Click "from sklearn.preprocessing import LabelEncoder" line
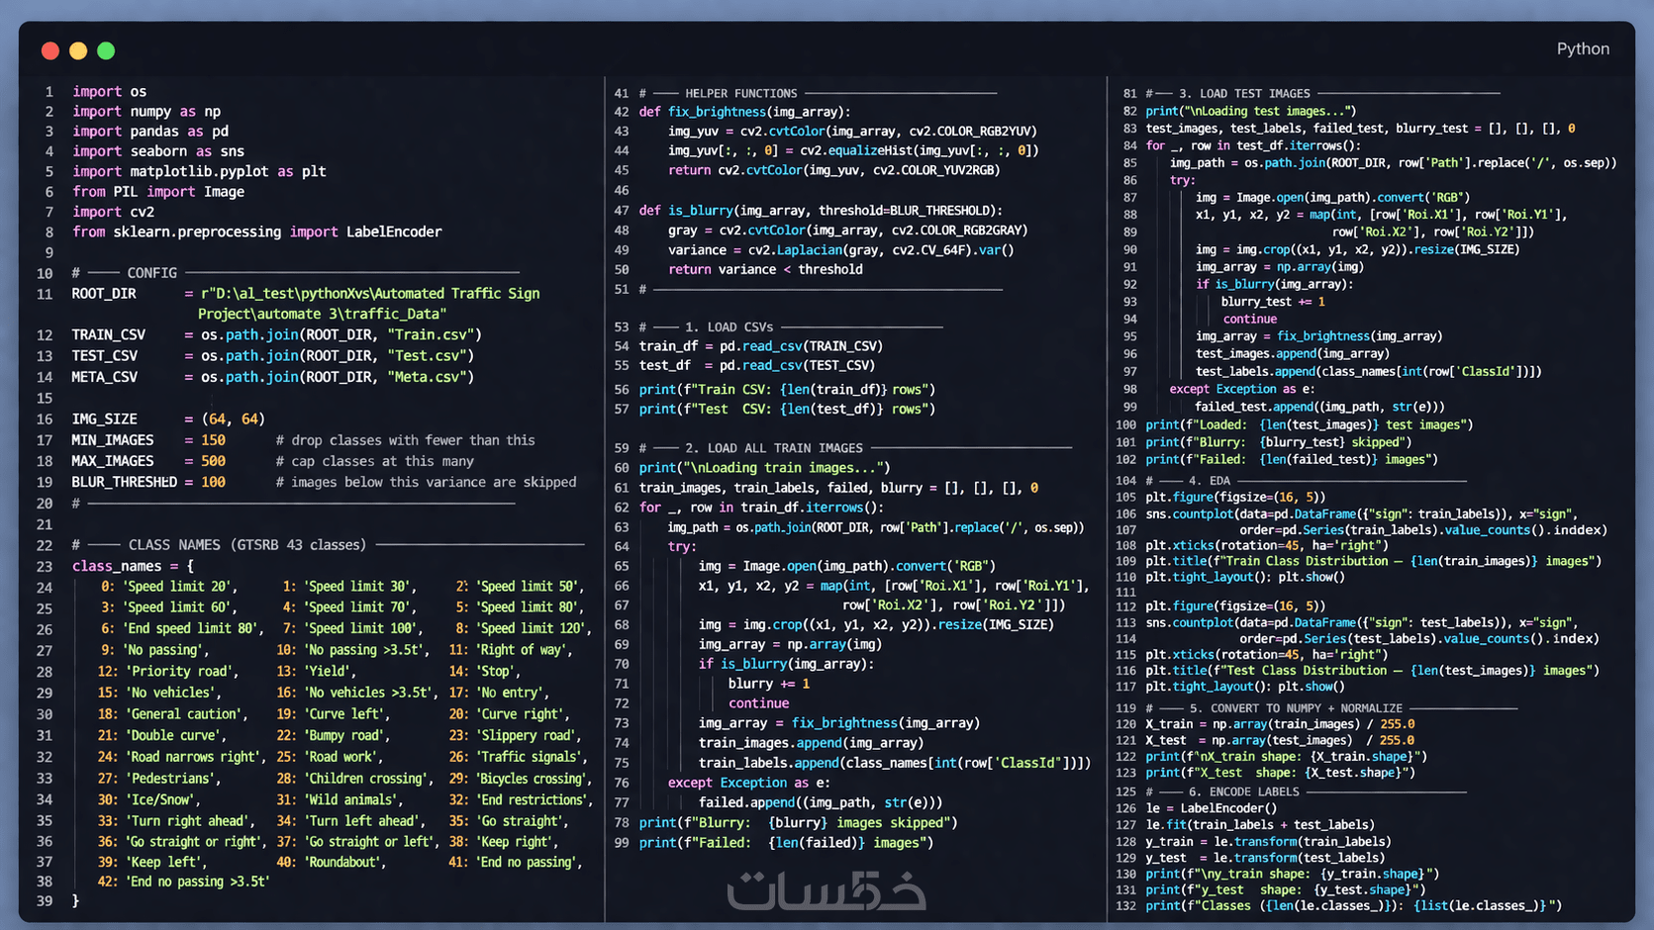 (x=257, y=232)
